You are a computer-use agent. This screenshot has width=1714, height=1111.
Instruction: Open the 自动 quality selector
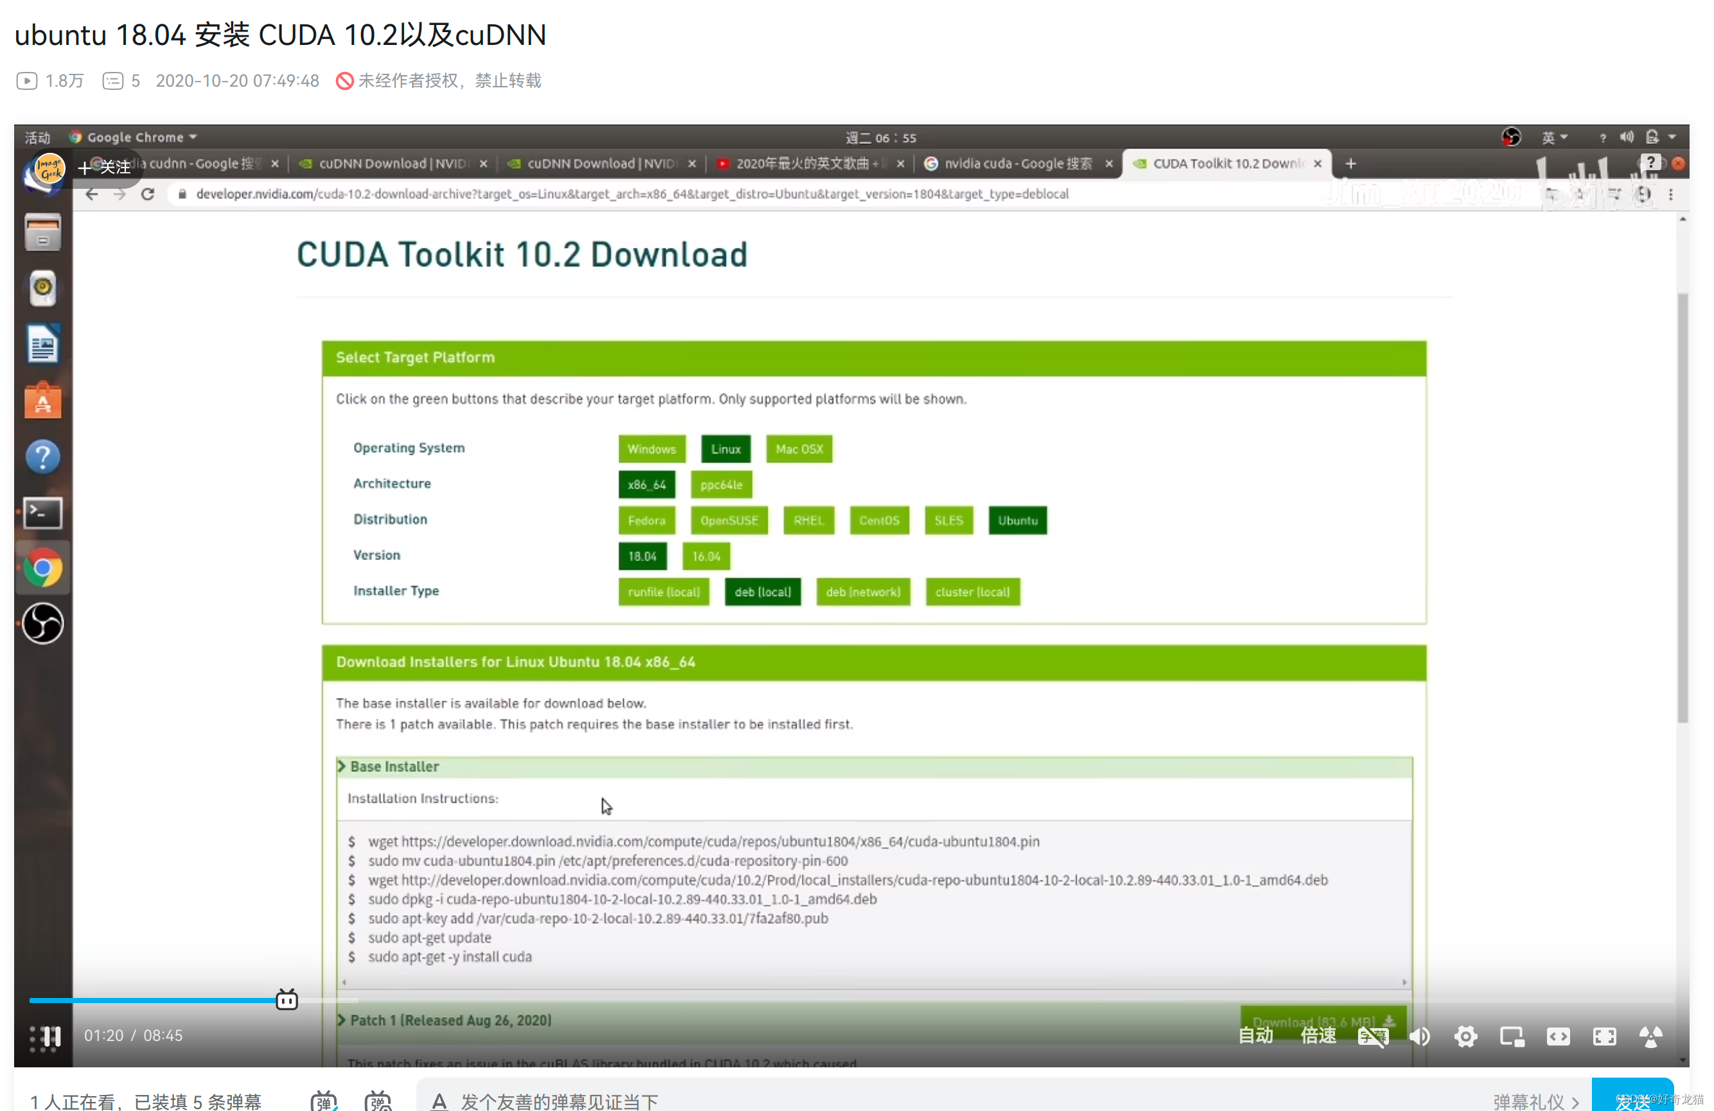click(x=1256, y=1035)
